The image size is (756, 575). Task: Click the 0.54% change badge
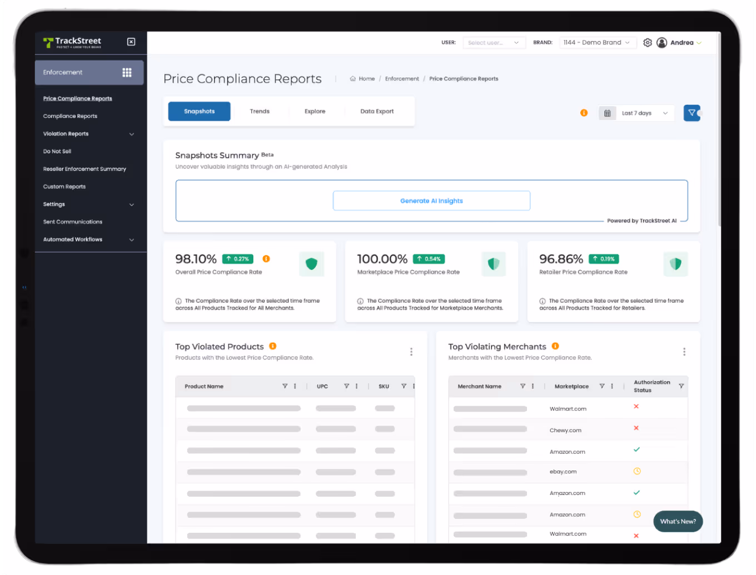pyautogui.click(x=429, y=259)
